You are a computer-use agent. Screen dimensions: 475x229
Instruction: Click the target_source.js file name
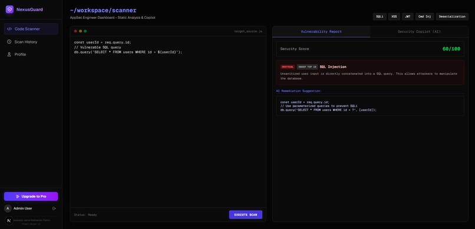click(x=248, y=31)
